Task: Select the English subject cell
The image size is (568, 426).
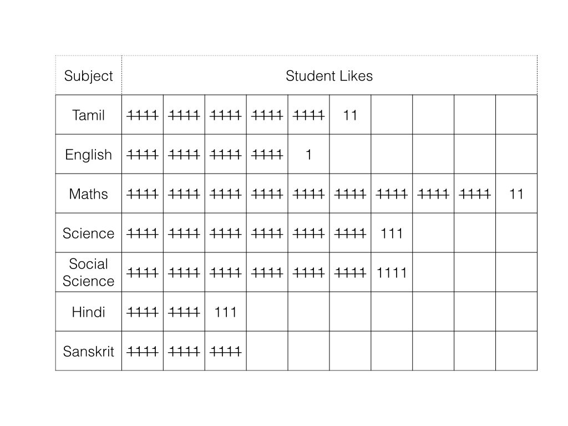Action: coord(88,154)
